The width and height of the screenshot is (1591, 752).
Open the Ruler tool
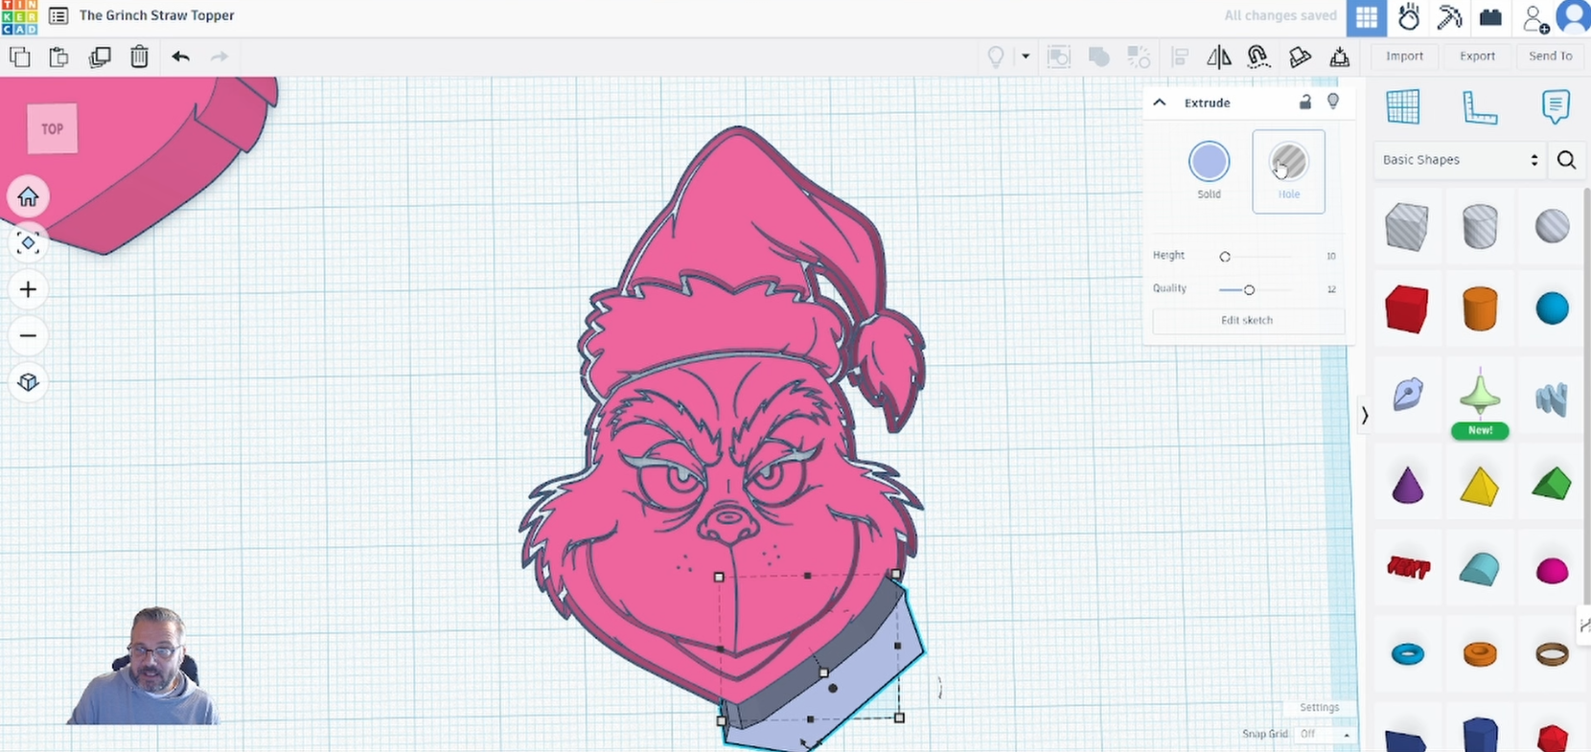click(1479, 107)
